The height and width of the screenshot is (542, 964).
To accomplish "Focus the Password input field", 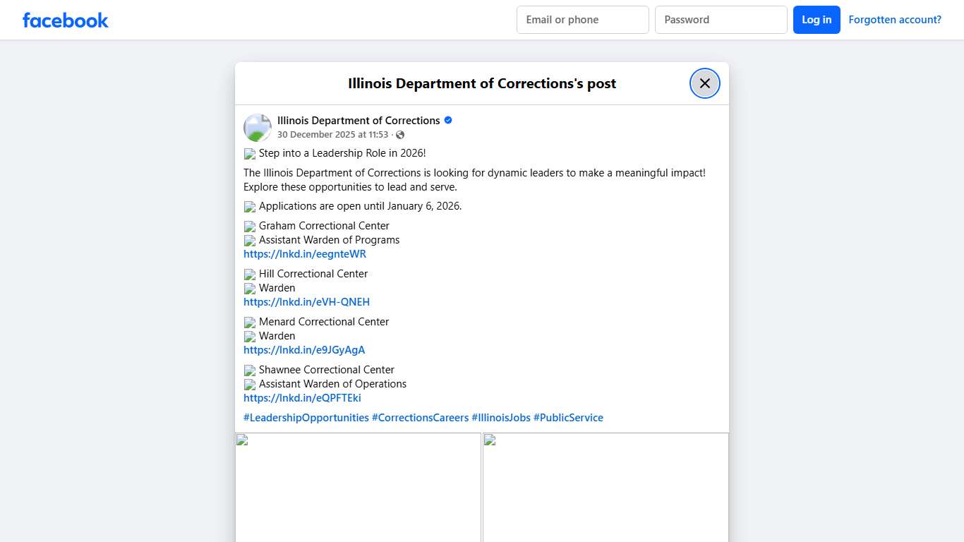I will point(721,20).
